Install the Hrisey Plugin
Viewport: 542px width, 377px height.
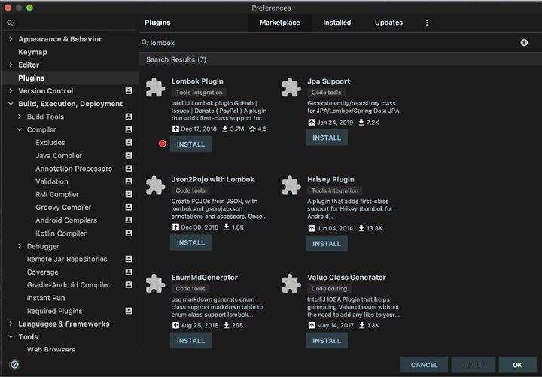coord(327,244)
